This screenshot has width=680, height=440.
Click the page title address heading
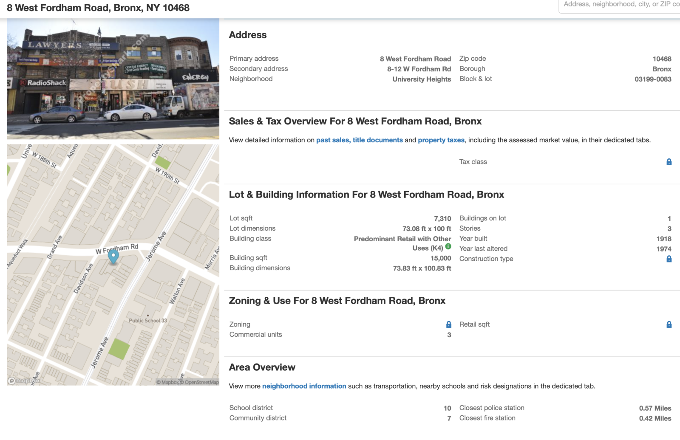[98, 8]
